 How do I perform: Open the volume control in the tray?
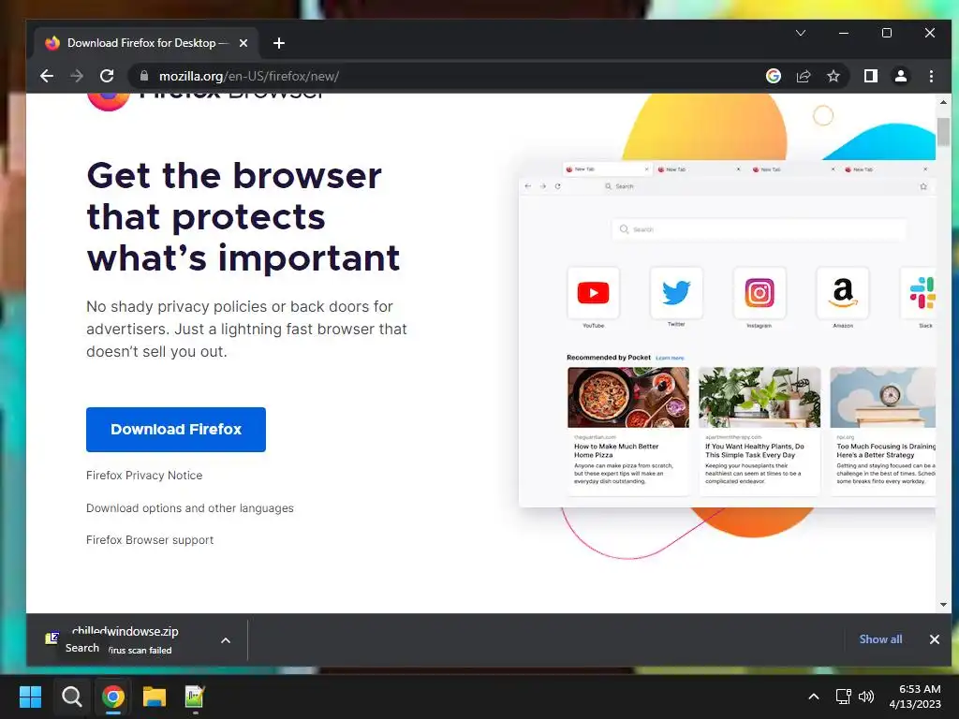(x=866, y=697)
